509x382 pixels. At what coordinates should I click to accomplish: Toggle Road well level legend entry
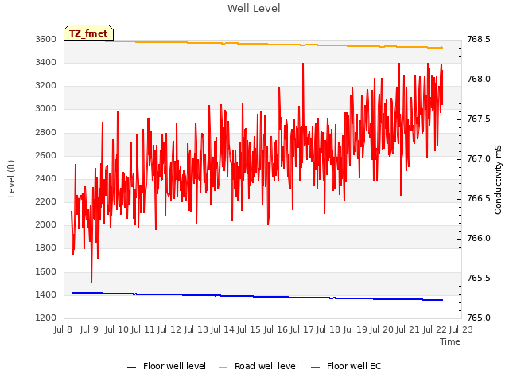click(258, 366)
